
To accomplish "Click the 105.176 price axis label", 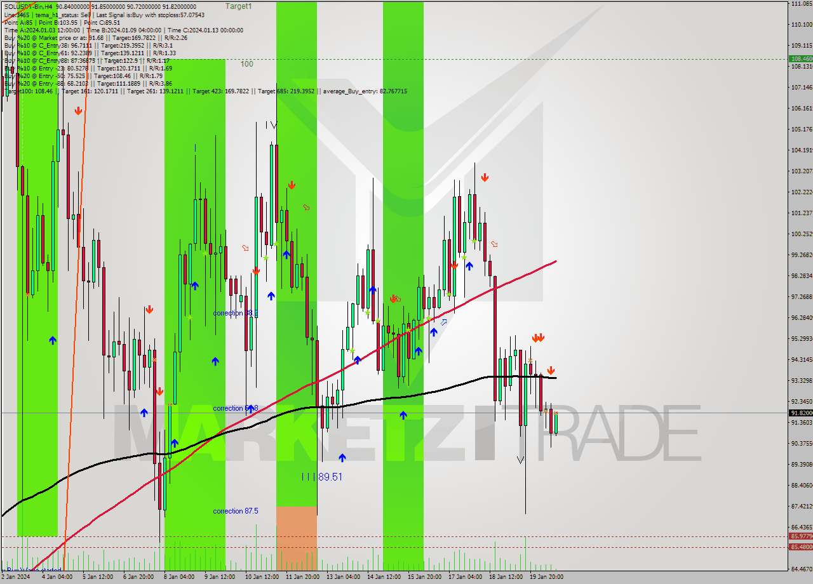I will pyautogui.click(x=802, y=129).
